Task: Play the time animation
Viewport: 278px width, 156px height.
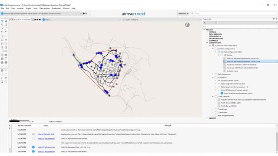Action: point(38,19)
